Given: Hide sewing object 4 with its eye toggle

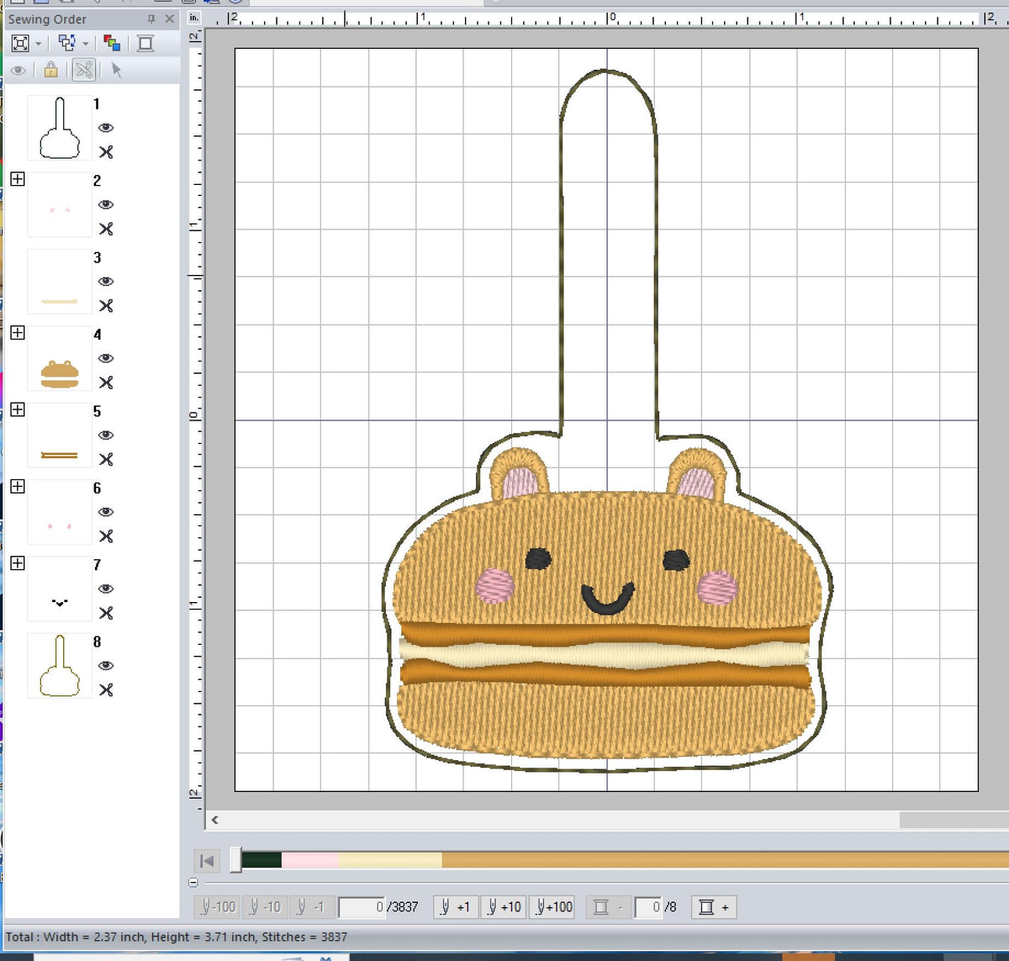Looking at the screenshot, I should click(106, 358).
